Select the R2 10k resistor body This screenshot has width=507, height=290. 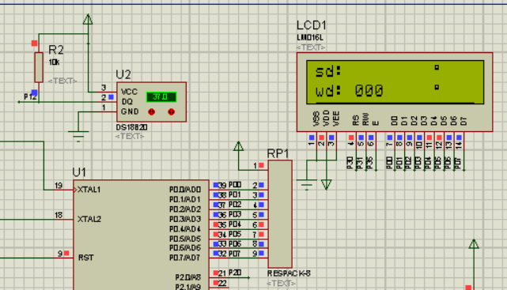click(x=39, y=67)
